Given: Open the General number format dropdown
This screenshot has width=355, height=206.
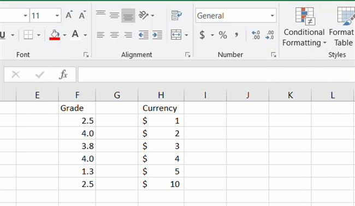Looking at the screenshot, I should (272, 16).
